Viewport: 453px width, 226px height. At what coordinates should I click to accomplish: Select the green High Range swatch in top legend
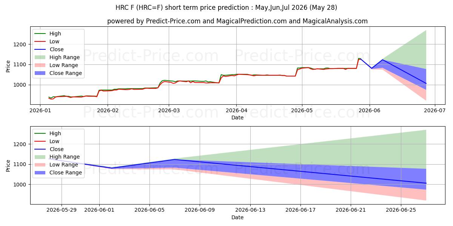coord(40,57)
